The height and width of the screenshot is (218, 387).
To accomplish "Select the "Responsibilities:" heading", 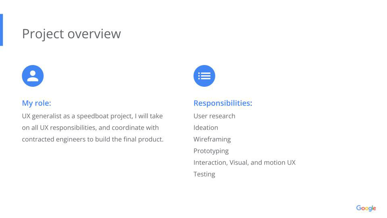I will click(x=223, y=103).
